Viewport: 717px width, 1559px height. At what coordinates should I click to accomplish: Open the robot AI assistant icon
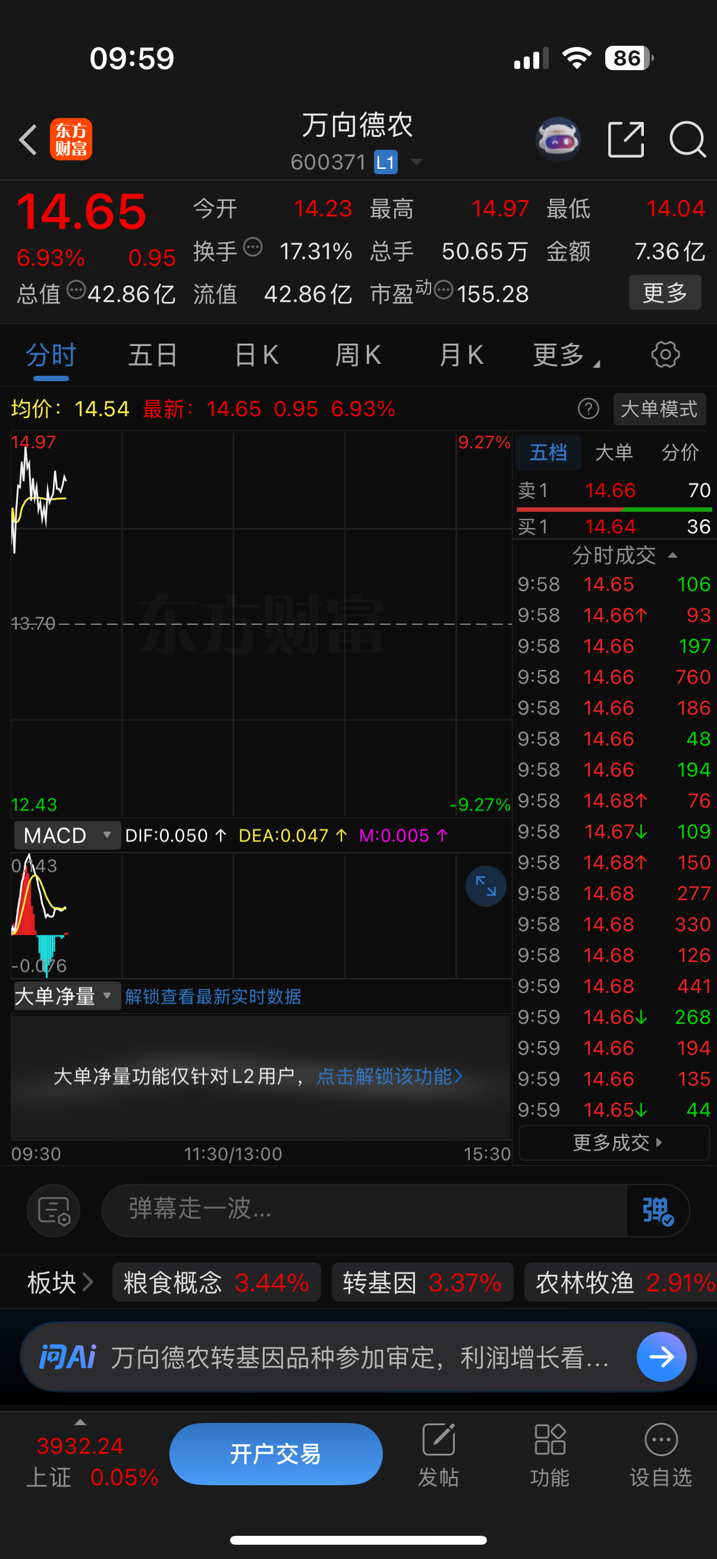tap(558, 139)
